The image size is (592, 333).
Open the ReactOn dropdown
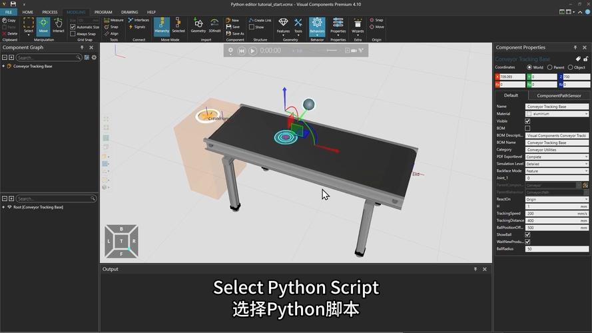(x=557, y=199)
